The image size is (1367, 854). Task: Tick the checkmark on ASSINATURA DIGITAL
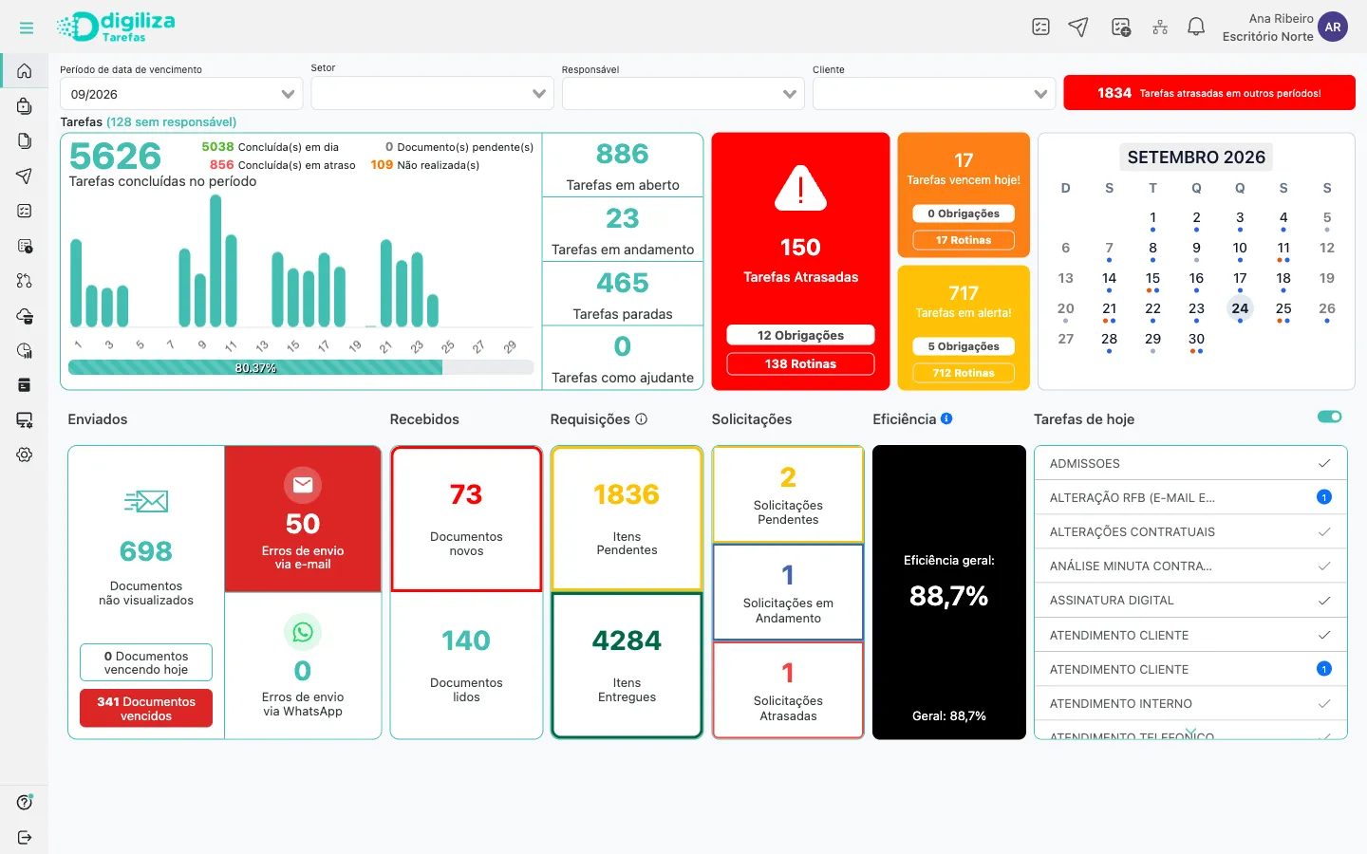[1324, 600]
